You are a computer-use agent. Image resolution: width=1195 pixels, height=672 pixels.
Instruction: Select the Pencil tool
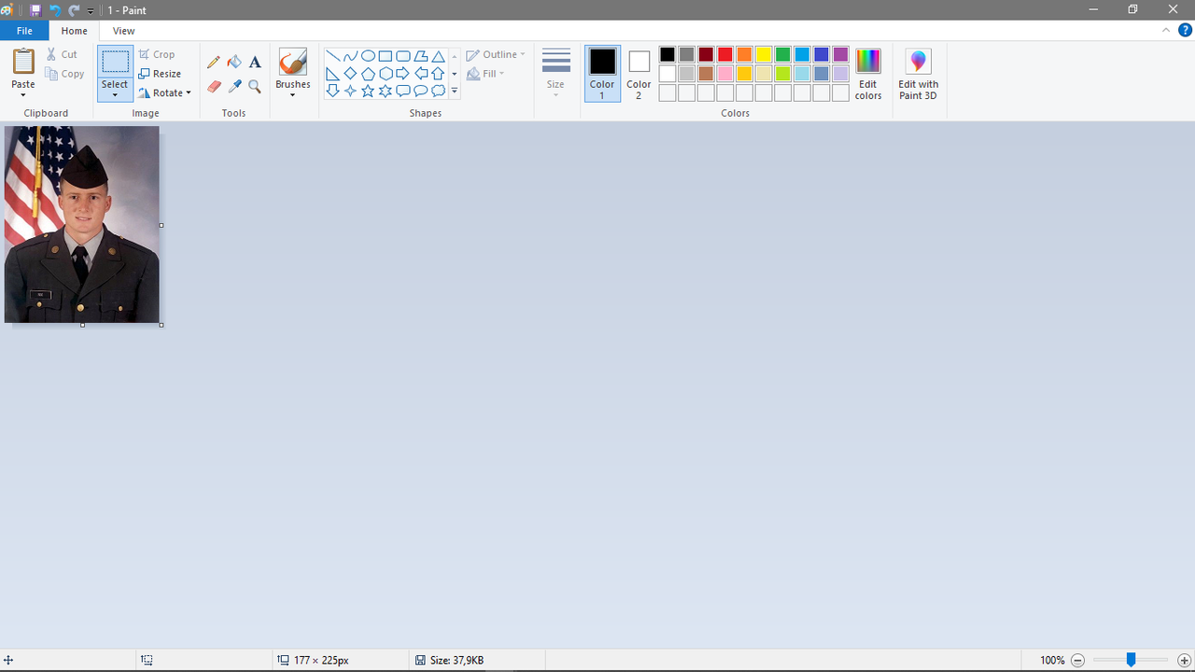[214, 62]
